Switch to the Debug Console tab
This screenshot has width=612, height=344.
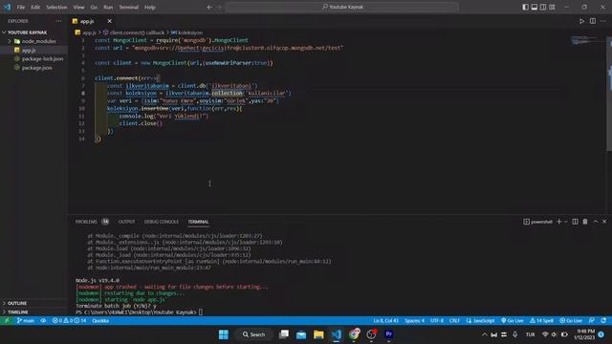(162, 222)
